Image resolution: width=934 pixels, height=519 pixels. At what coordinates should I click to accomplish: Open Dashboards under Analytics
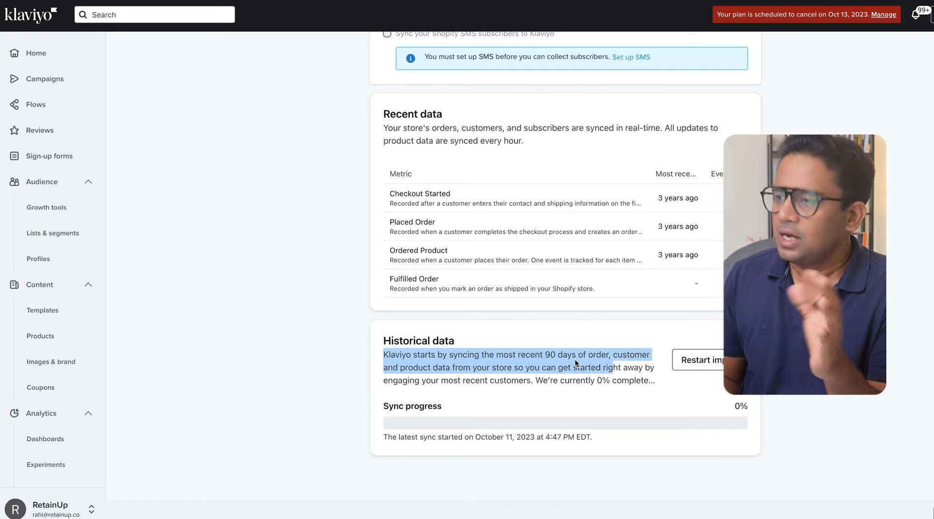pos(45,439)
